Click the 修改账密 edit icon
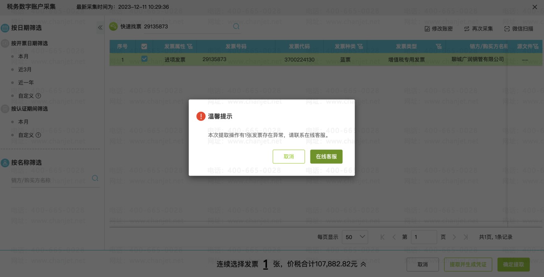 tap(427, 29)
